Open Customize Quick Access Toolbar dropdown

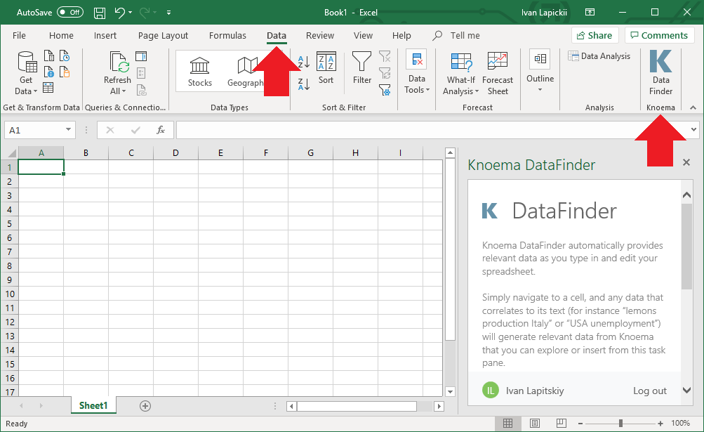tap(169, 13)
